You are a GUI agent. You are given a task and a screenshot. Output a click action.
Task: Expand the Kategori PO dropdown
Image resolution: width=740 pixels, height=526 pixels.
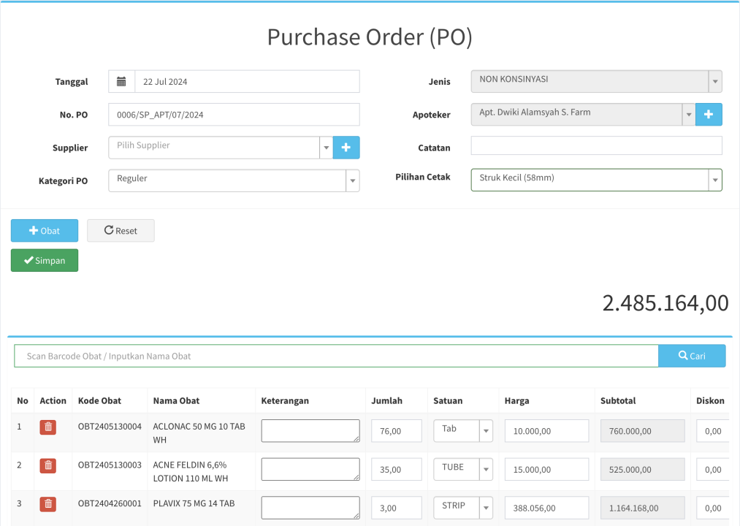[x=234, y=180]
